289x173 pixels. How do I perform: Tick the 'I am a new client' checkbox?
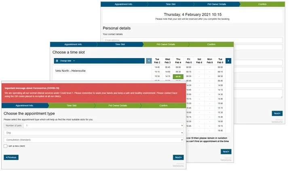click(x=6, y=146)
